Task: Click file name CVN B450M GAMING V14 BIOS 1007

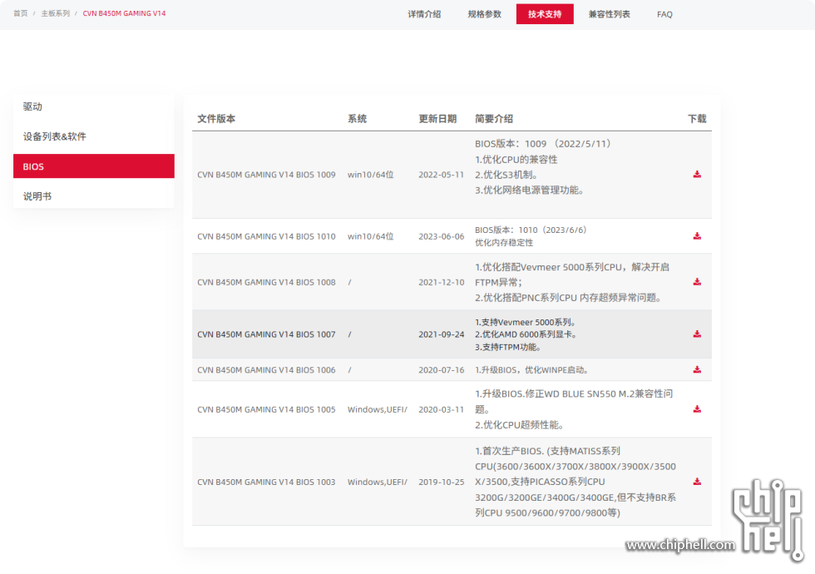Action: point(266,334)
